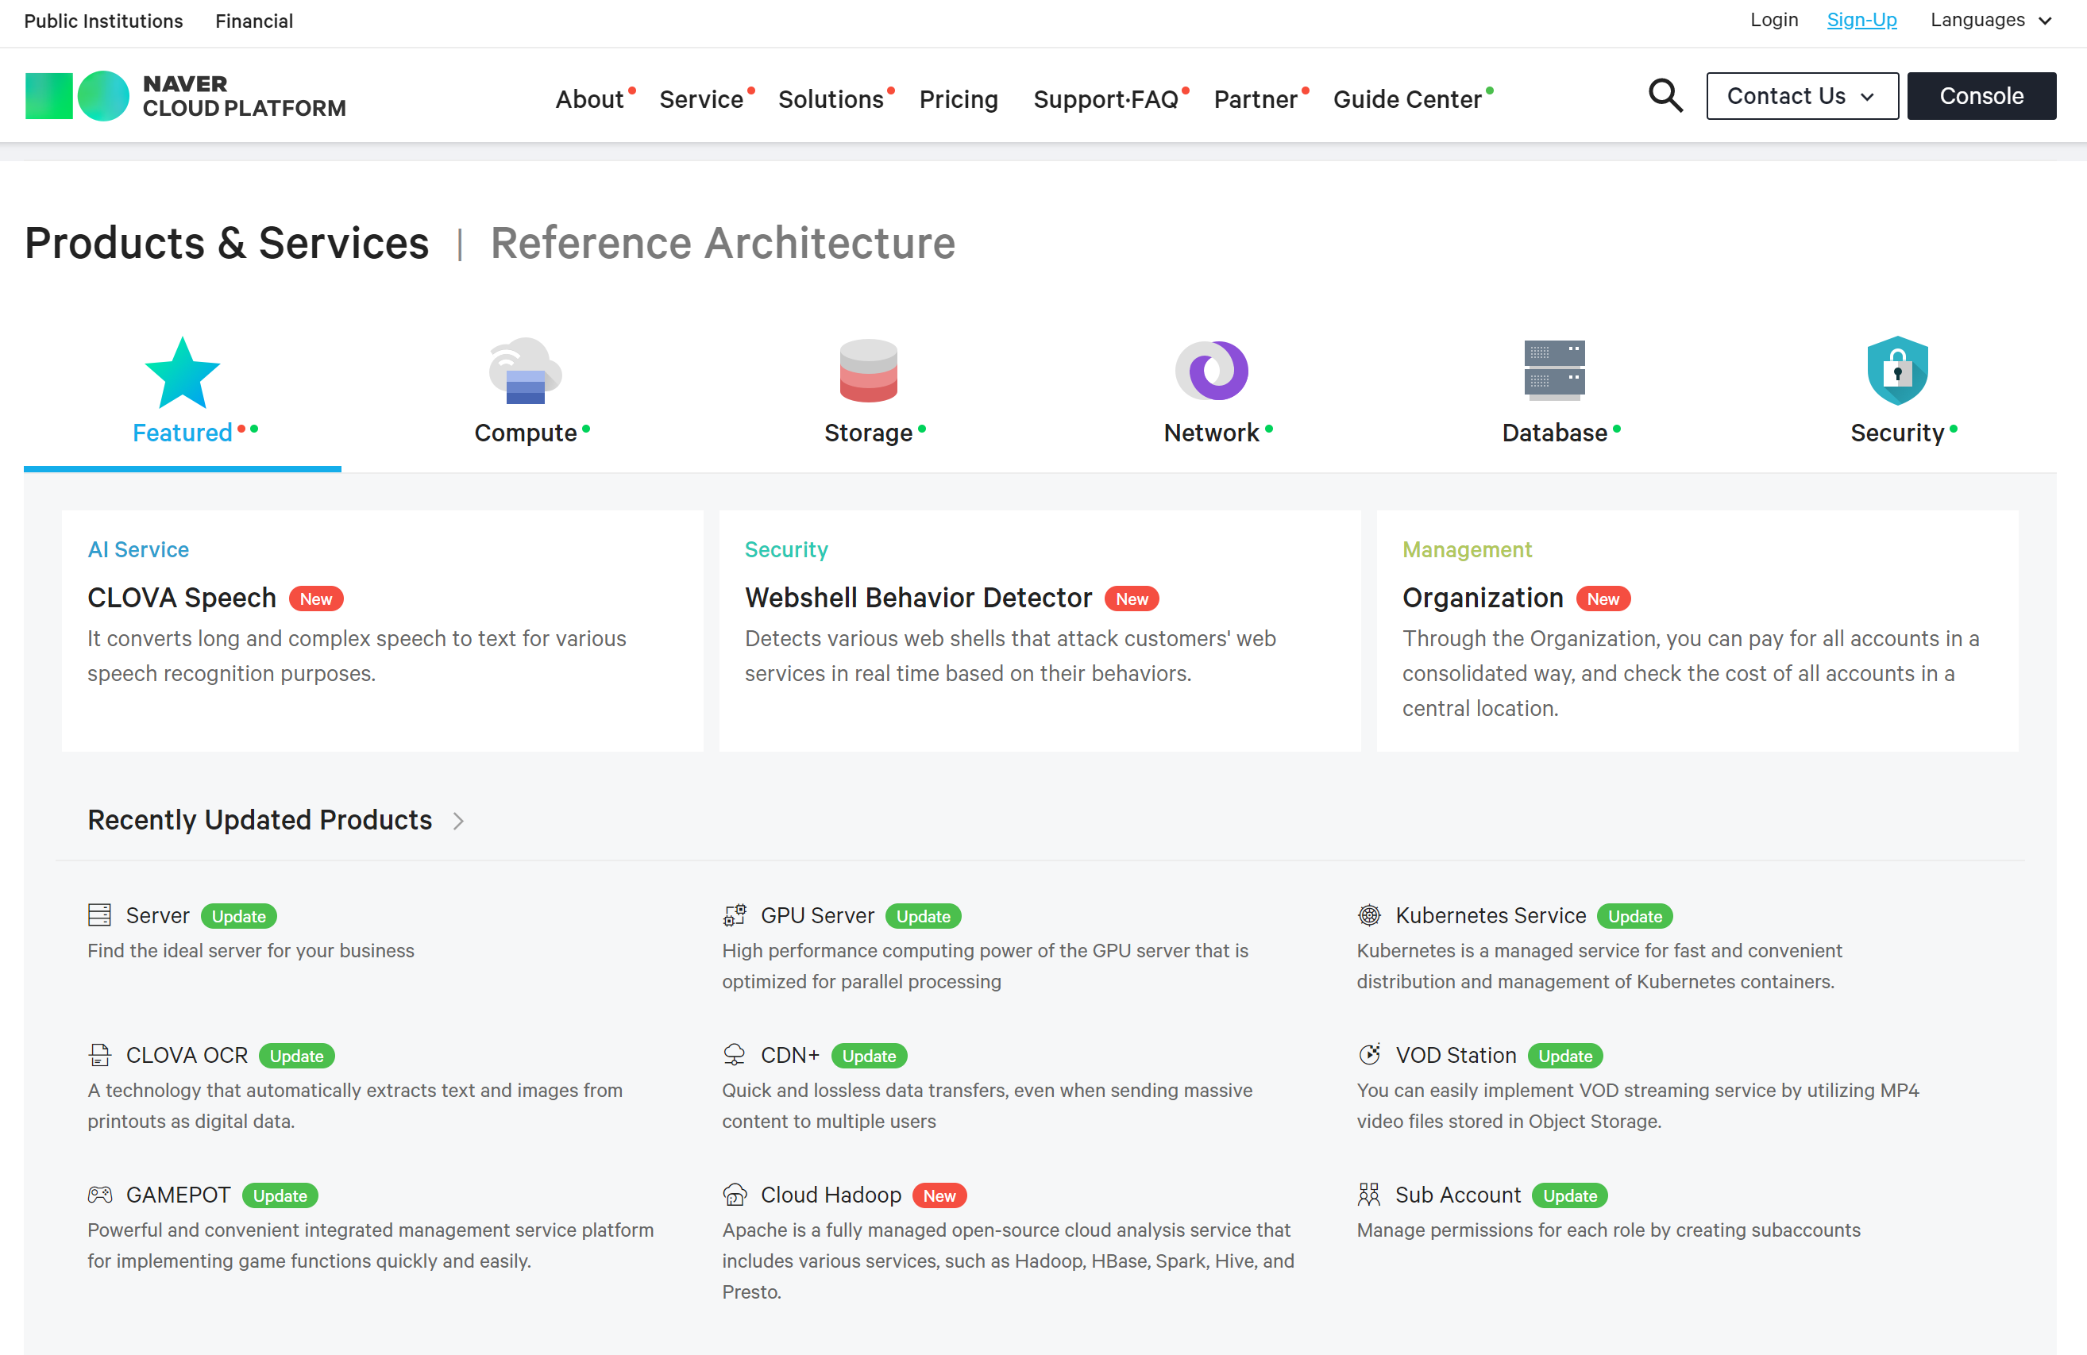Open the Organization product card
The image size is (2087, 1355).
click(1697, 631)
